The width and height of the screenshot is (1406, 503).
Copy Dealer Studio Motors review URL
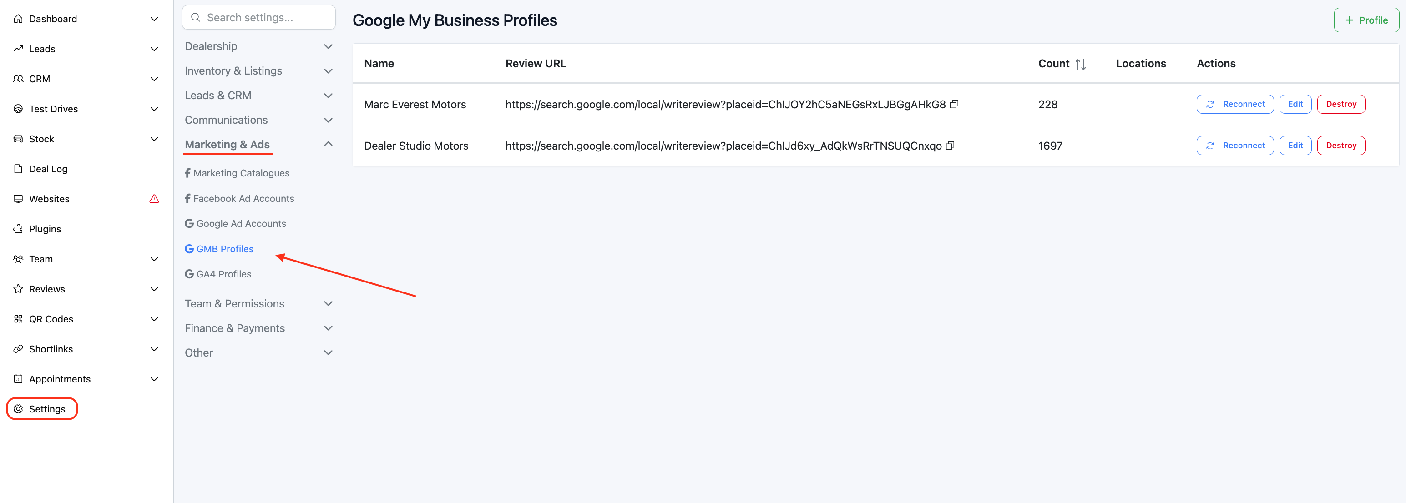point(950,145)
